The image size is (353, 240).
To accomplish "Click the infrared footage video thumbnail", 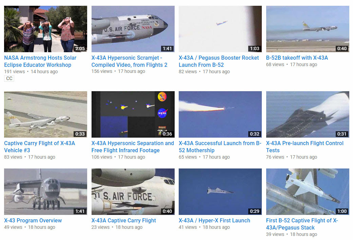I will pyautogui.click(x=133, y=114).
